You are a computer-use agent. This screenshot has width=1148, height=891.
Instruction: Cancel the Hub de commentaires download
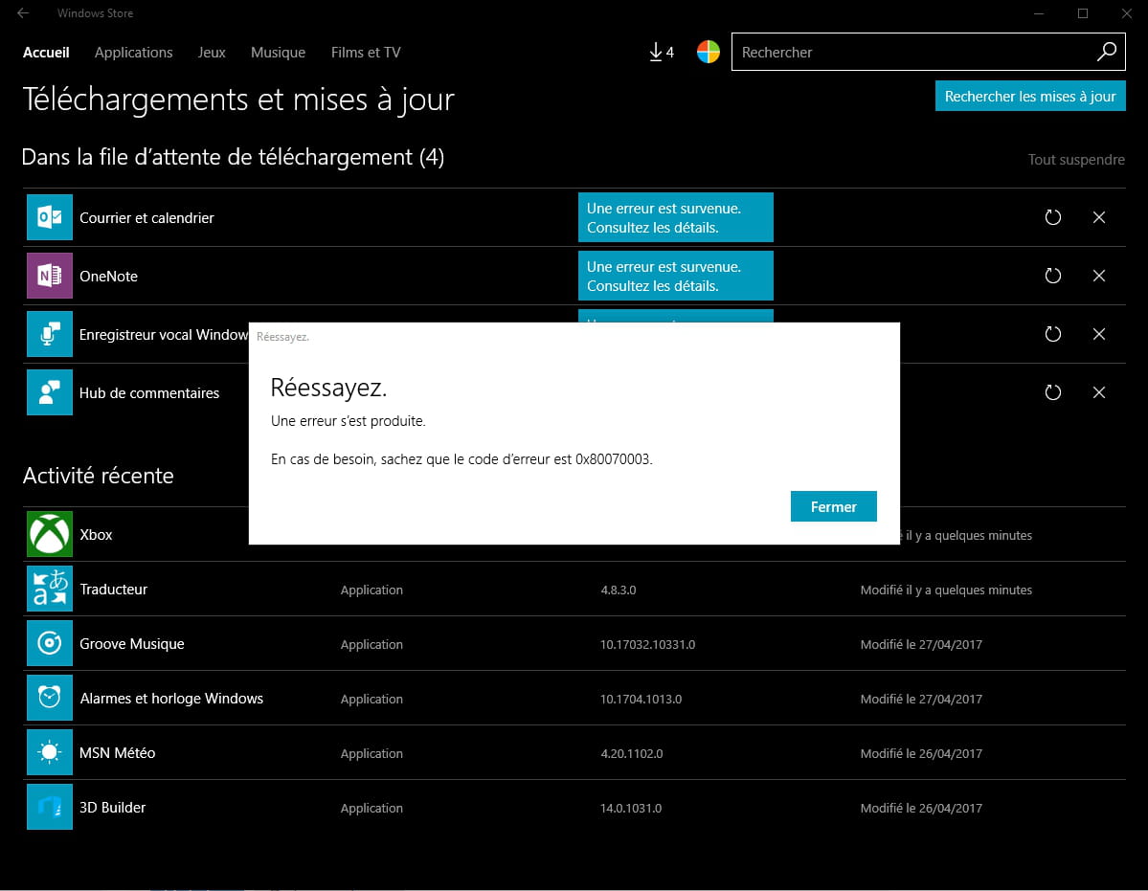click(1099, 392)
